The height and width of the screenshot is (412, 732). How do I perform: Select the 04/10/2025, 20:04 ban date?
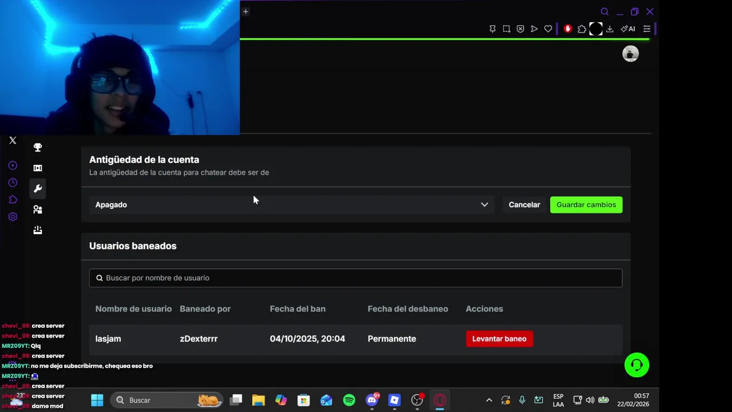coord(307,339)
